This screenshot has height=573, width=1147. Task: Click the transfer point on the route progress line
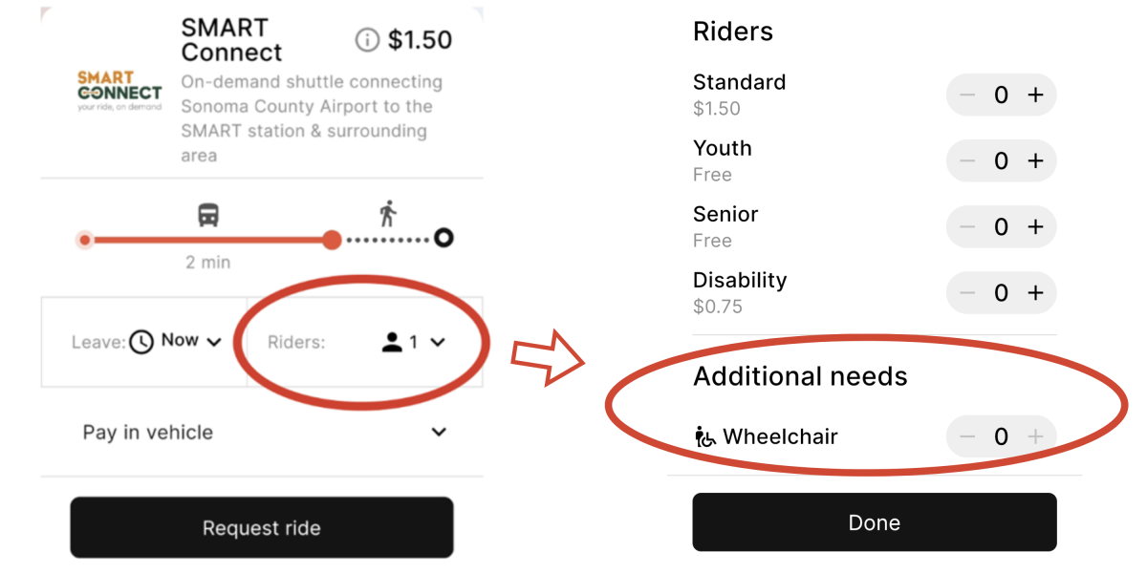332,239
